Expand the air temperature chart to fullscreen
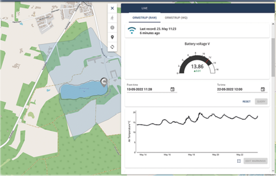The width and height of the screenshot is (276, 176). click(239, 161)
